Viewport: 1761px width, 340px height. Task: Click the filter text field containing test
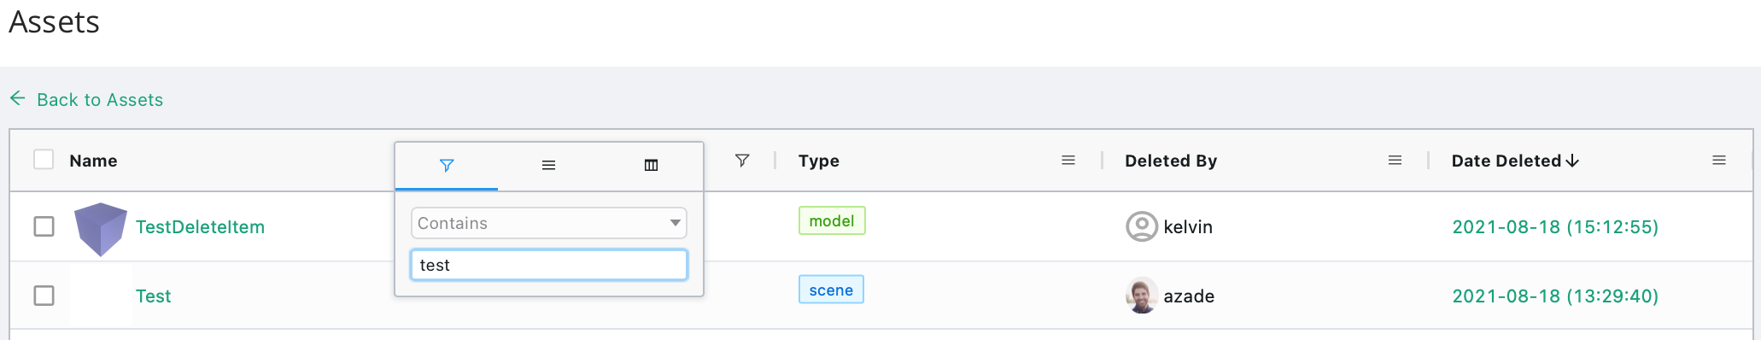point(549,265)
